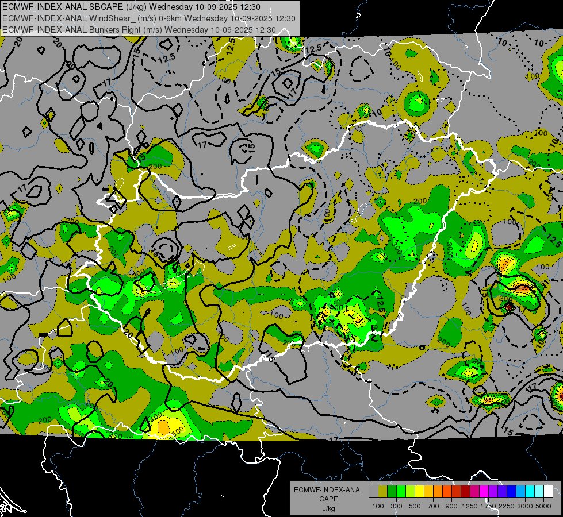
Task: Click the legend label 500
Action: pyautogui.click(x=415, y=506)
